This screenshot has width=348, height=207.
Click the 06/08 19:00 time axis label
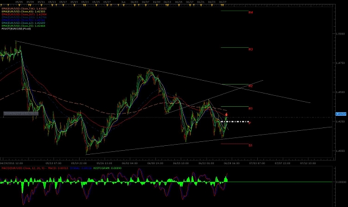pos(155,163)
